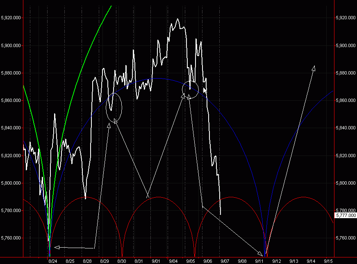Select the 9/06 date label
The height and width of the screenshot is (264, 357).
(208, 261)
